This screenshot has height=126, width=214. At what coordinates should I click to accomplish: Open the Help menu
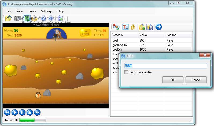click(61, 11)
